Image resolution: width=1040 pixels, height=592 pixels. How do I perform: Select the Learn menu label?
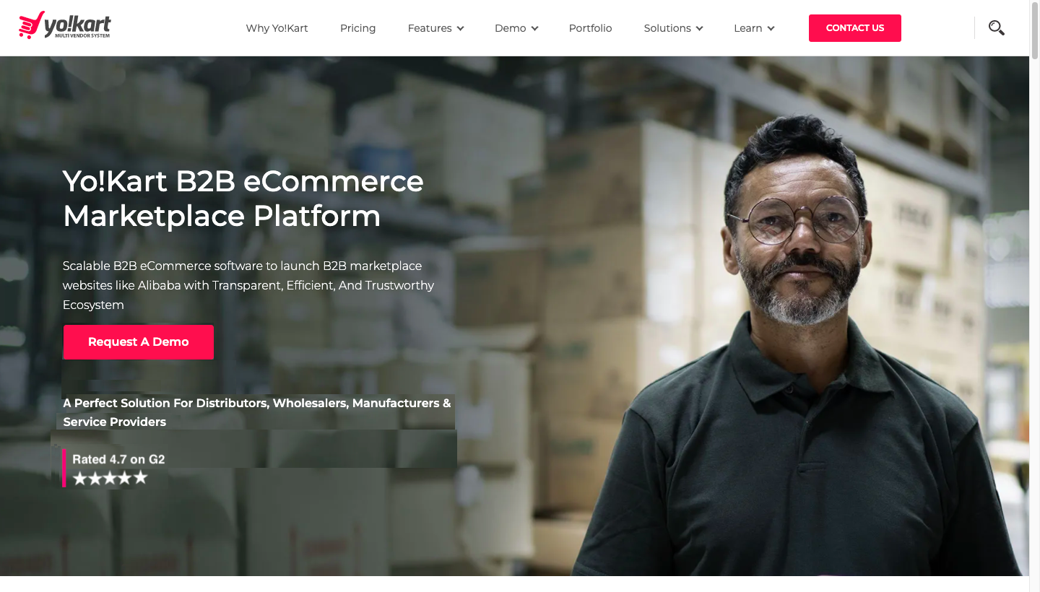click(747, 28)
